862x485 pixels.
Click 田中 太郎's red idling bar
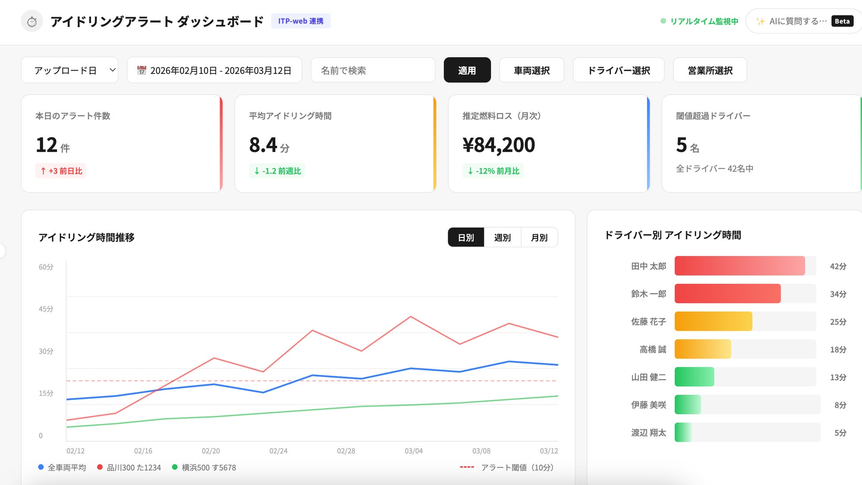(739, 266)
